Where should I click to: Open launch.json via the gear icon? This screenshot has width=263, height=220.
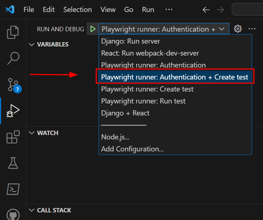[x=238, y=29]
